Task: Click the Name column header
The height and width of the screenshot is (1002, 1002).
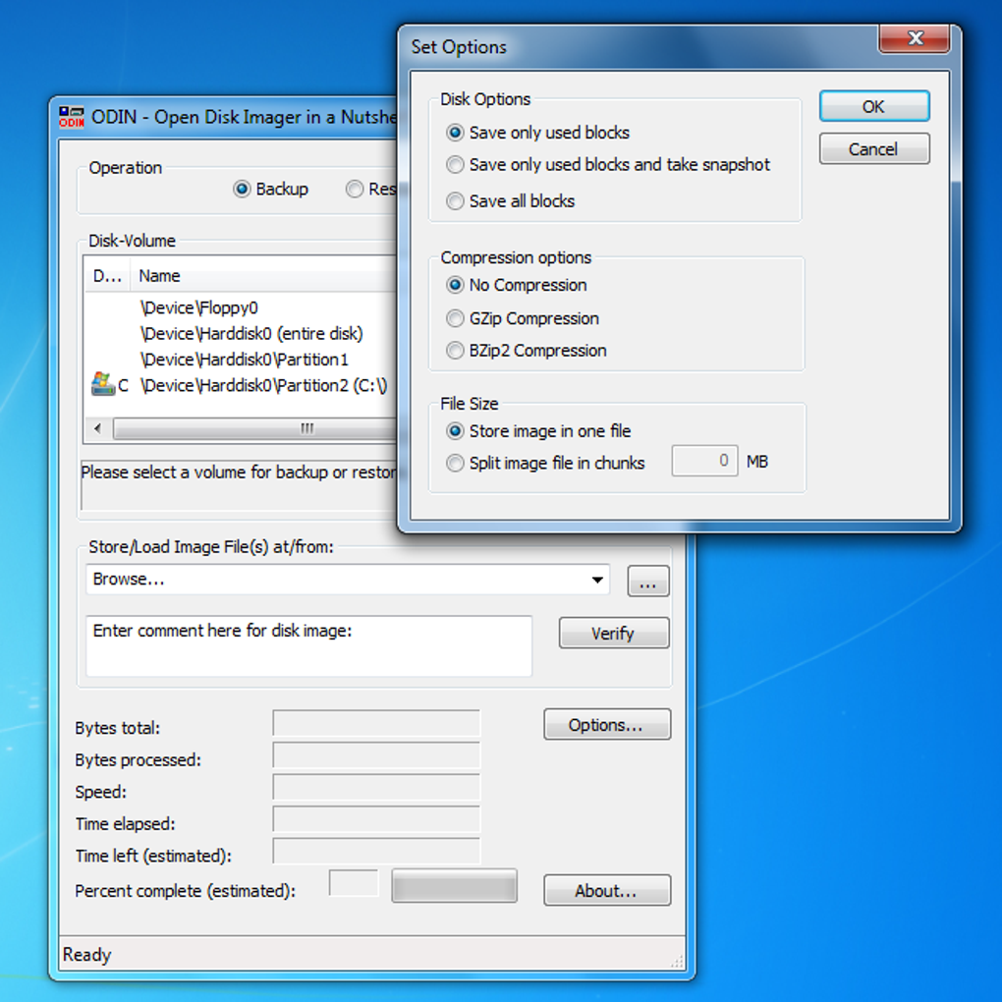Action: pos(159,276)
